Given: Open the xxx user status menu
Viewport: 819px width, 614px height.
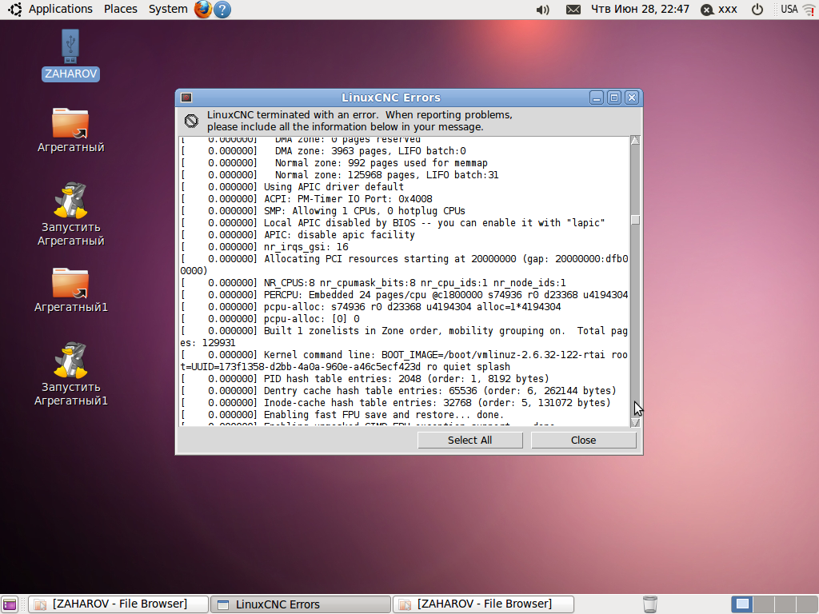Looking at the screenshot, I should pos(719,10).
